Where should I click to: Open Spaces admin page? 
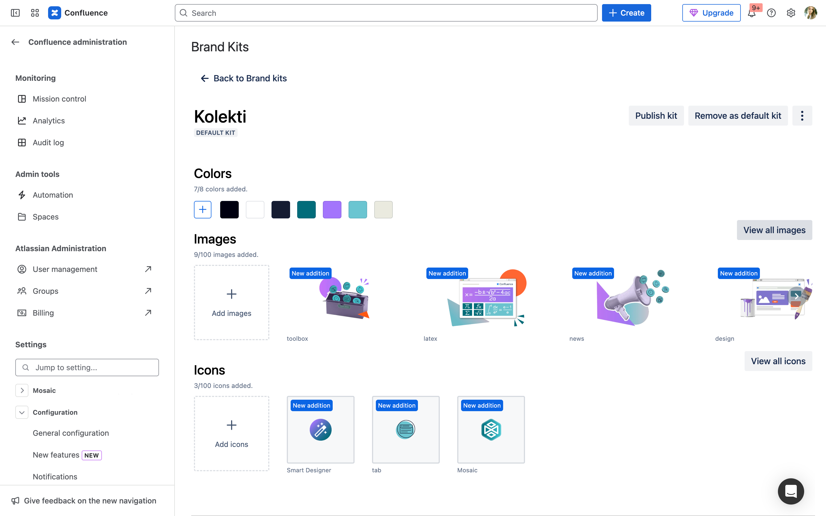(46, 217)
